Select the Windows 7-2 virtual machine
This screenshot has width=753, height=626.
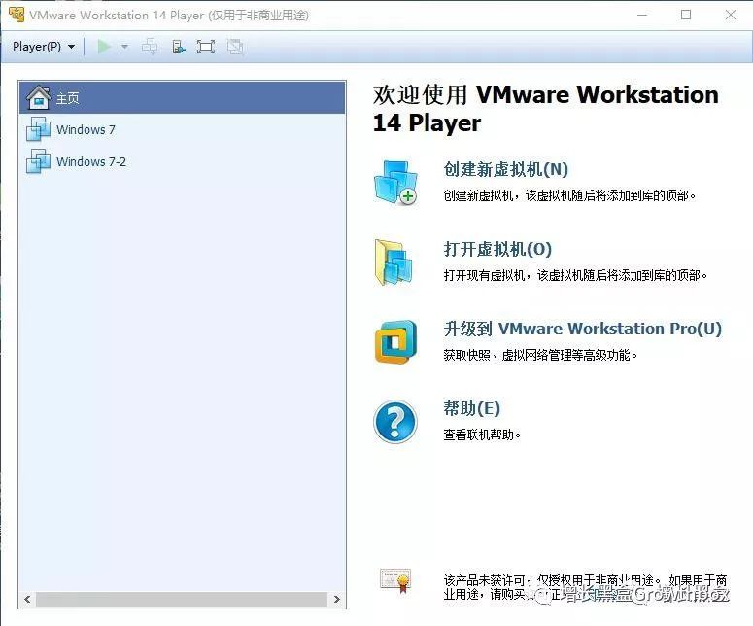coord(183,162)
